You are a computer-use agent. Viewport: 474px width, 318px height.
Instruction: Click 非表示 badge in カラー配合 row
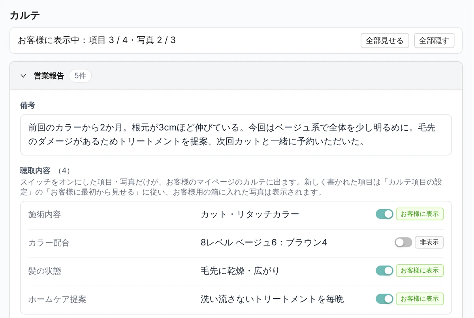click(x=429, y=242)
